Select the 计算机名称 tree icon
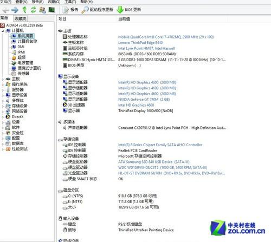Image resolution: width=271 pixels, height=242 pixels. pos(14,42)
